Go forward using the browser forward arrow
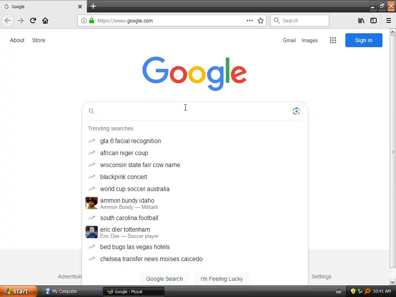396x297 pixels. point(20,20)
